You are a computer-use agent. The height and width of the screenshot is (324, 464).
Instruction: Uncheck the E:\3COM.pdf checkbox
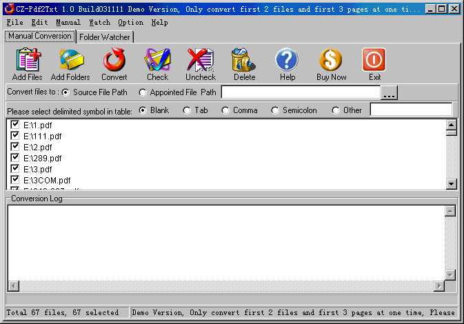pos(14,180)
